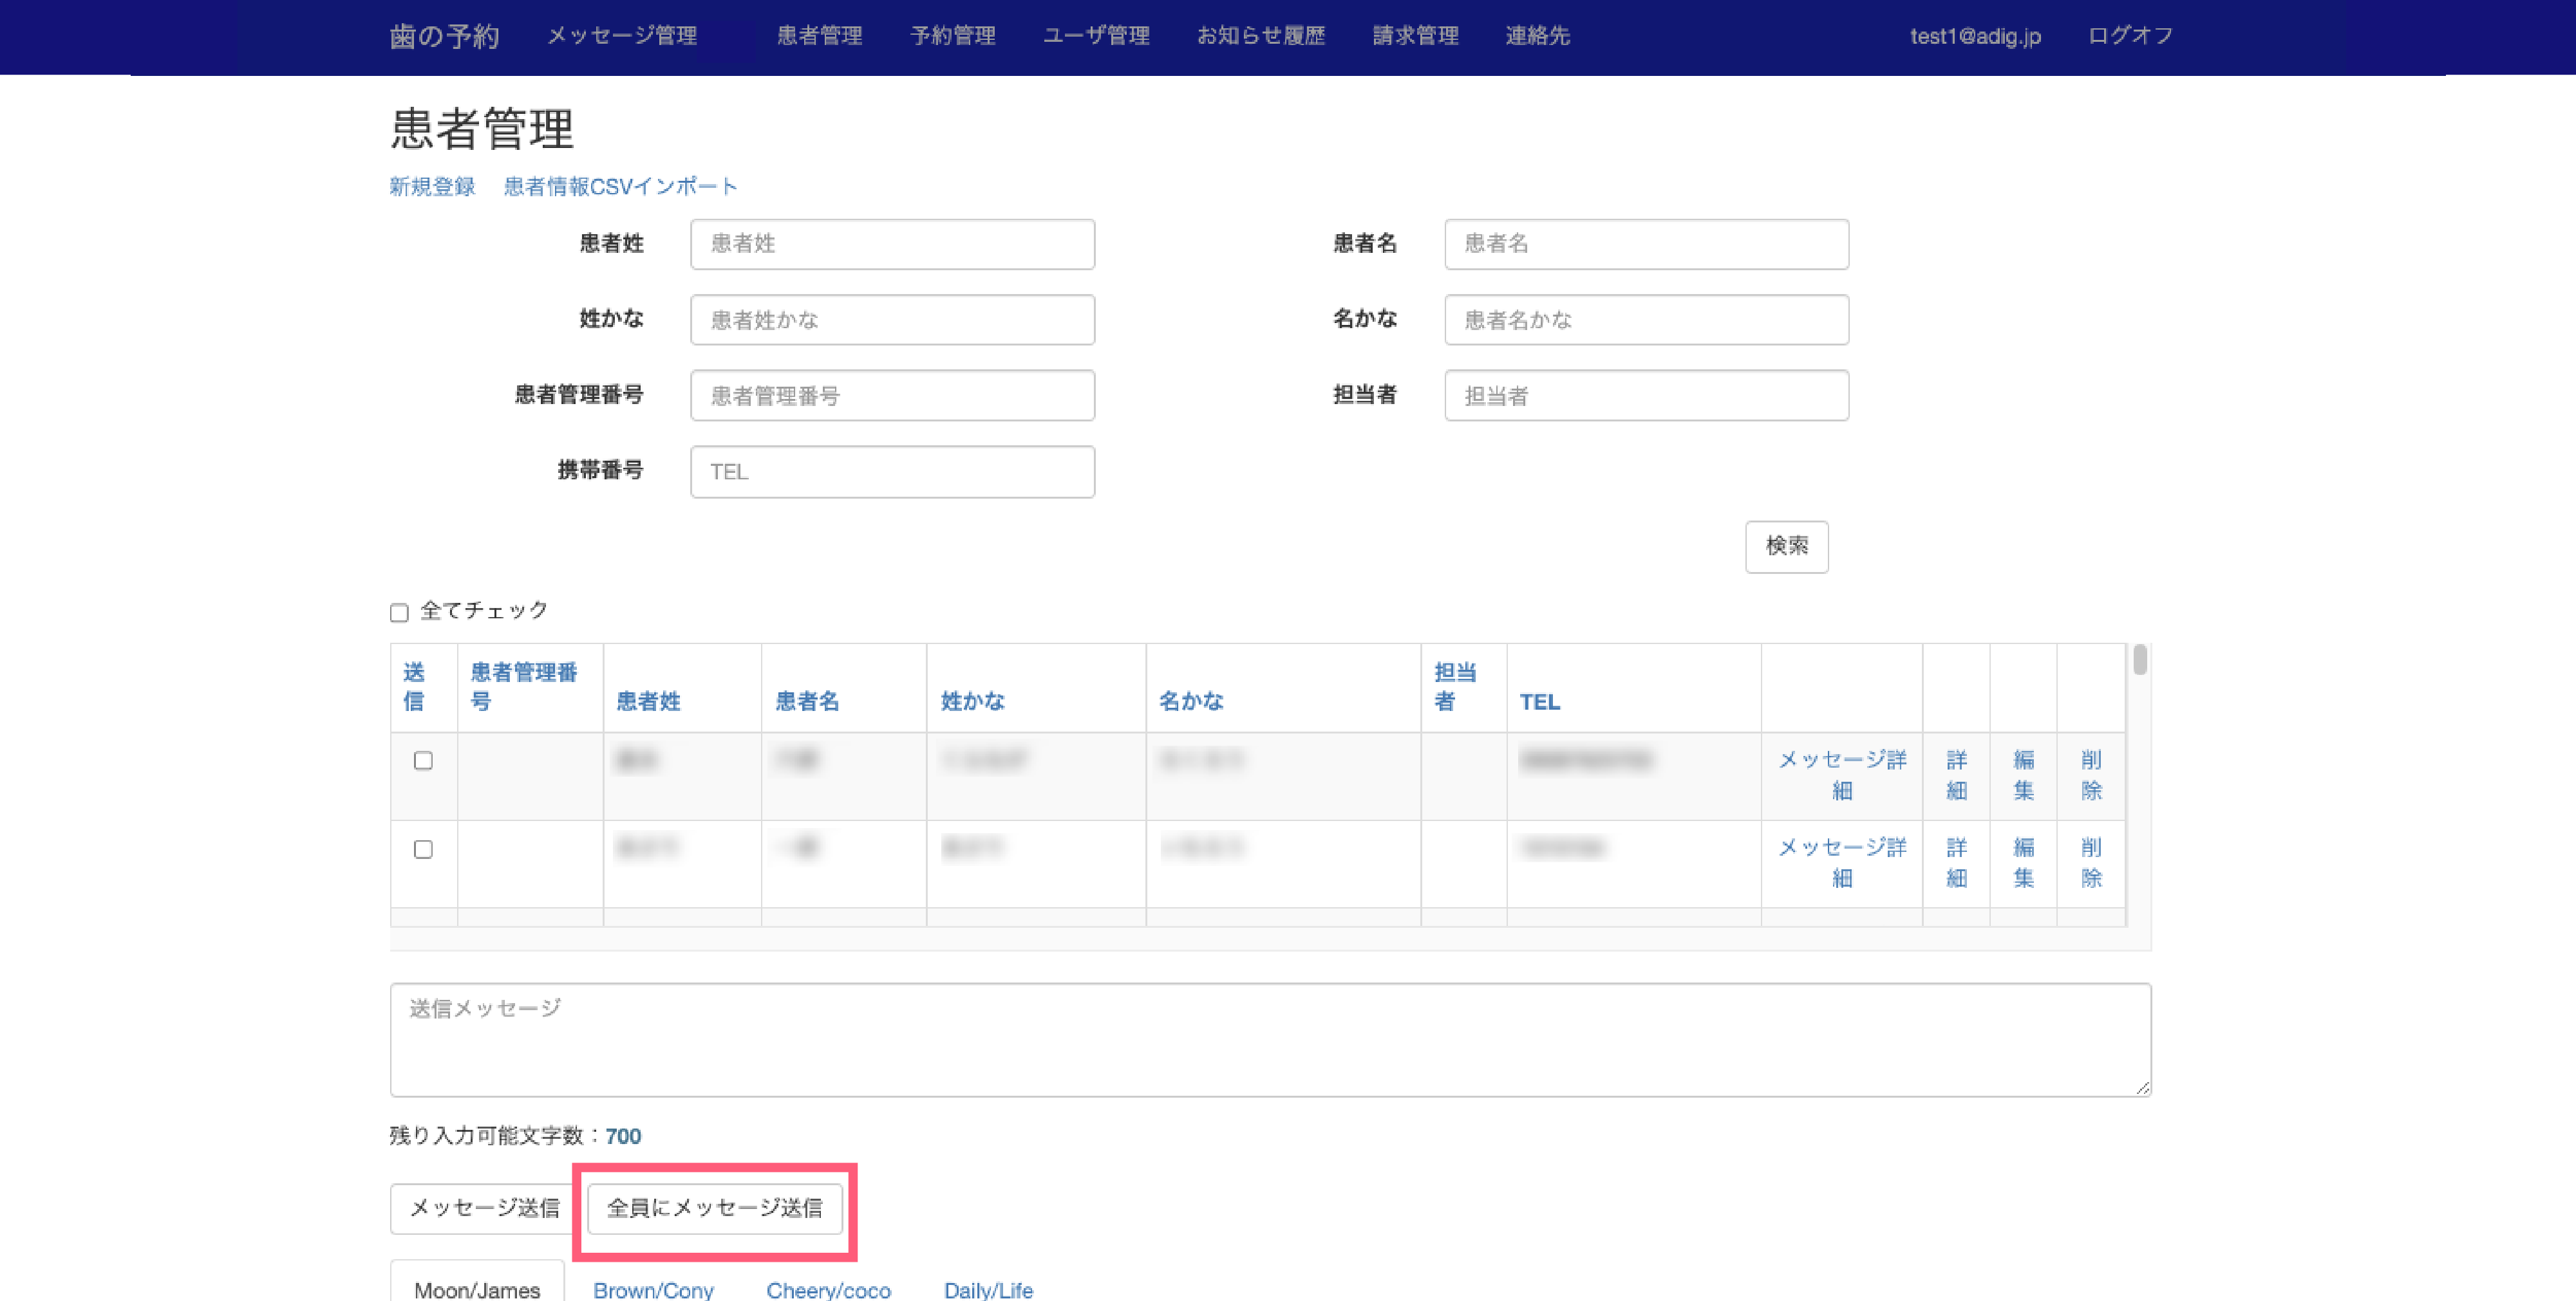The height and width of the screenshot is (1301, 2576).
Task: Select the Cheery/coco tab
Action: pos(828,1289)
